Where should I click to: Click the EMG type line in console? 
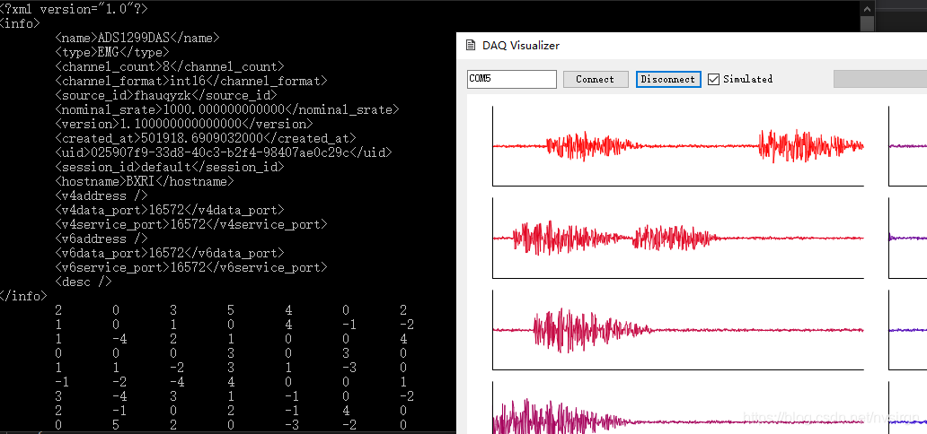[112, 52]
